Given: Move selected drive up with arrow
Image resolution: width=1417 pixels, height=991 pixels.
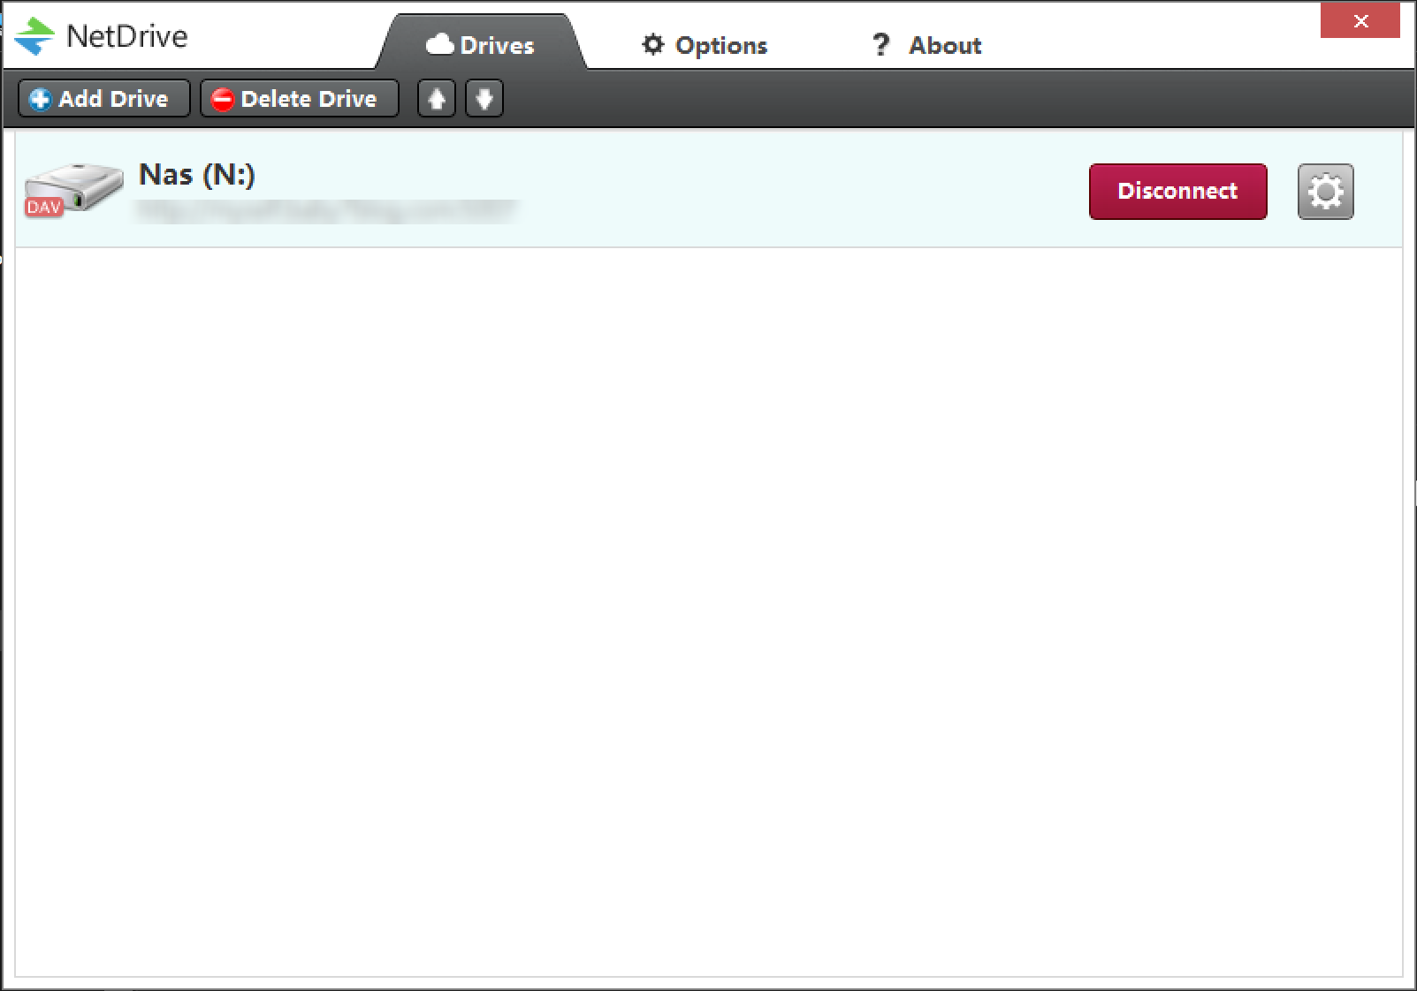Looking at the screenshot, I should [437, 99].
